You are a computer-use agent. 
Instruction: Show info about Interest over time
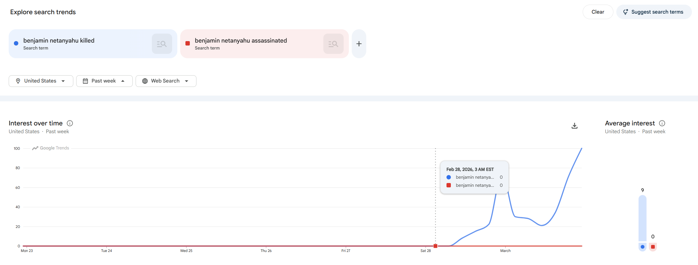click(70, 123)
